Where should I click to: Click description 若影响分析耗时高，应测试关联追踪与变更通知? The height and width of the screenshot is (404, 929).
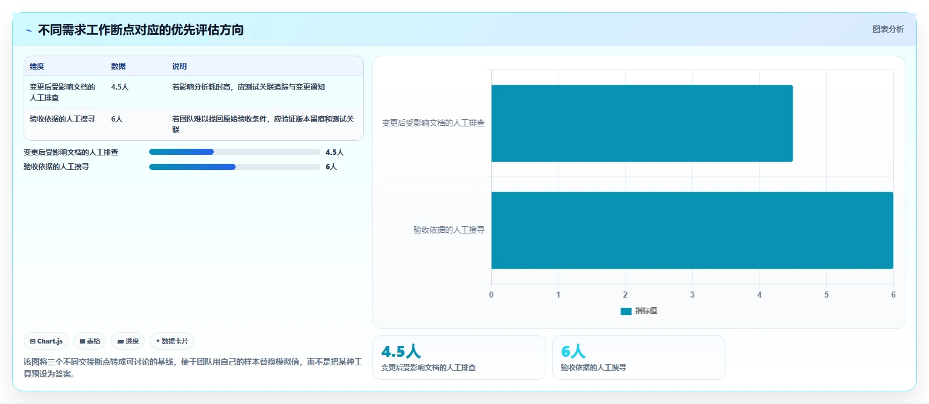(248, 87)
